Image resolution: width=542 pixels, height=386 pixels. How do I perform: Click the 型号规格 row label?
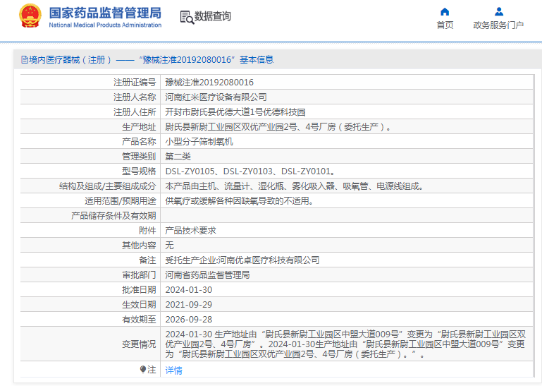tap(139, 171)
